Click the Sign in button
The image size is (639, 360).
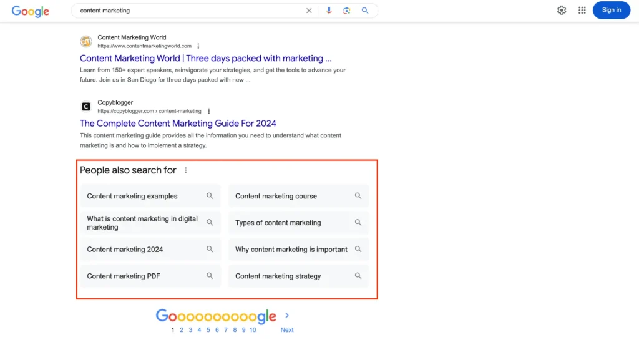coord(611,10)
